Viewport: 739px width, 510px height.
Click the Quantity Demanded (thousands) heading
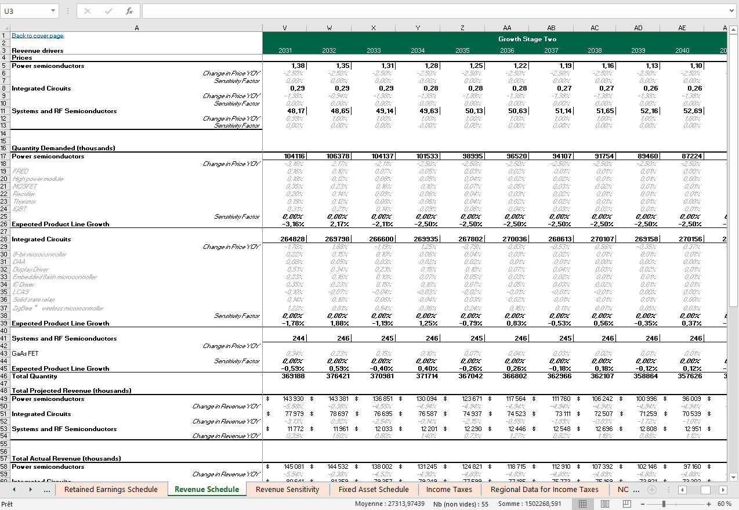(x=63, y=149)
